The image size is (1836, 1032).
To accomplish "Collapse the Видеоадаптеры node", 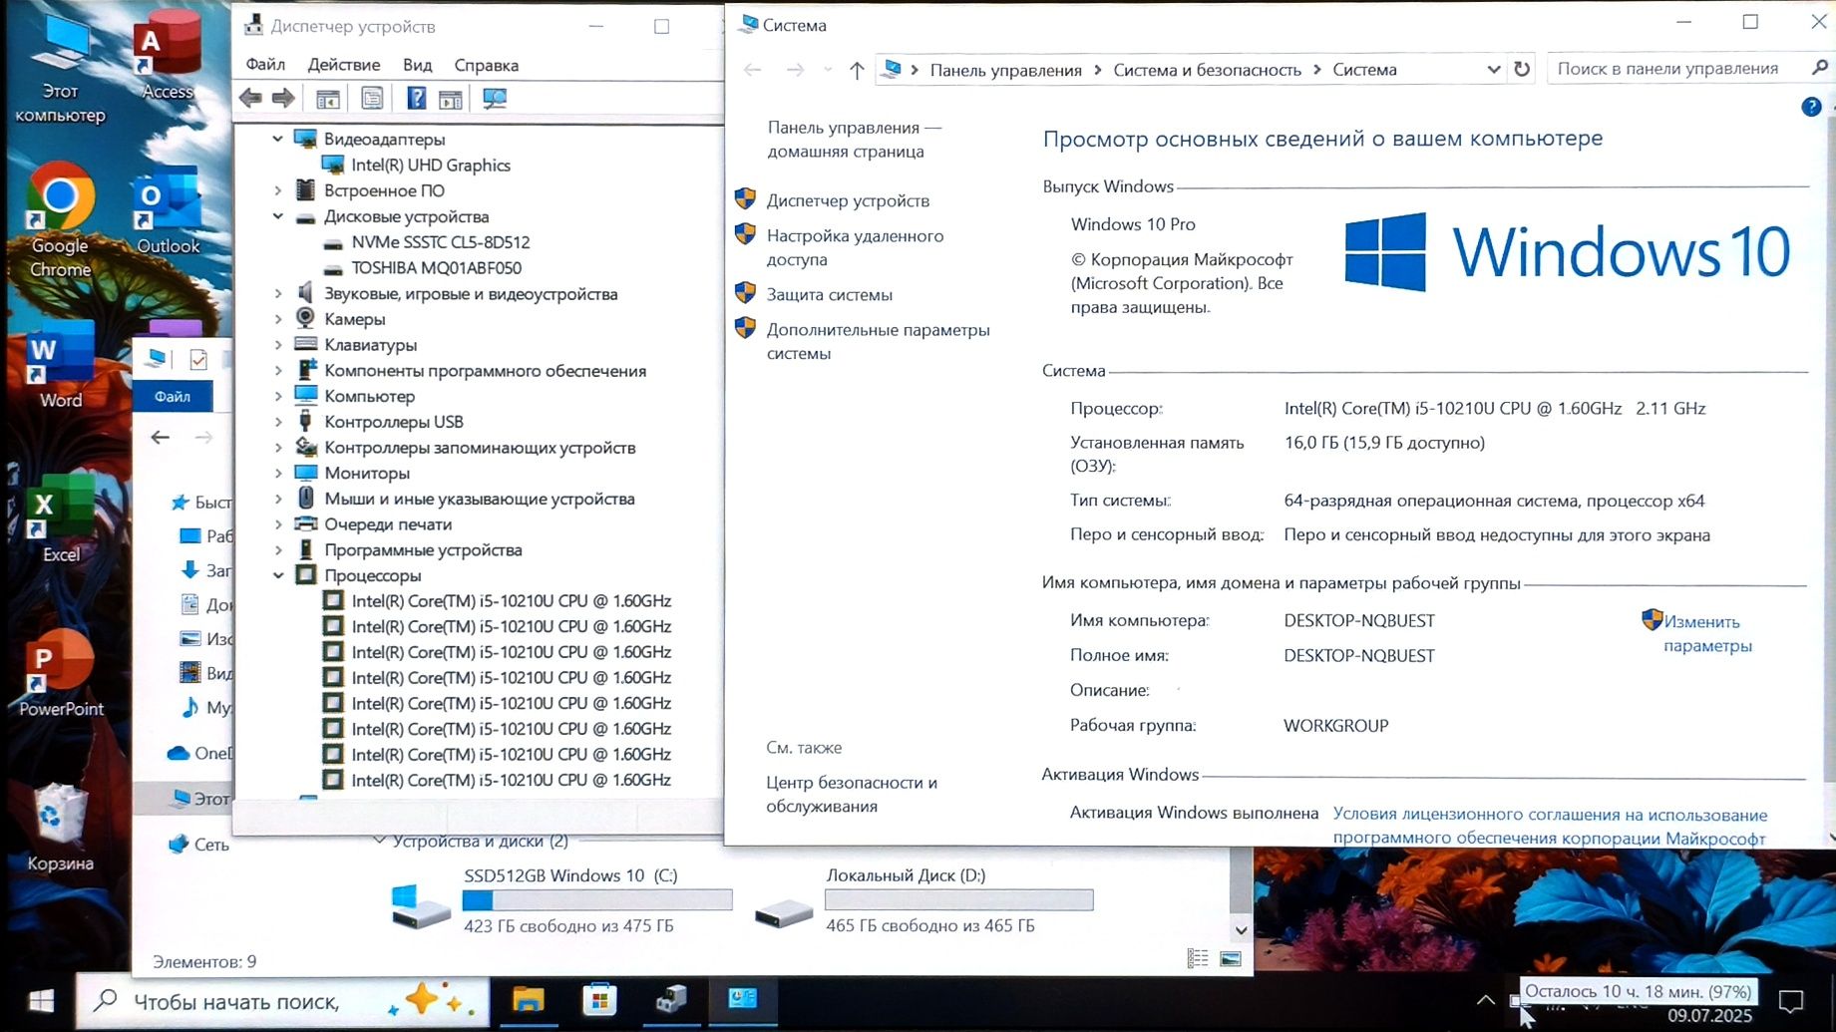I will coord(278,139).
